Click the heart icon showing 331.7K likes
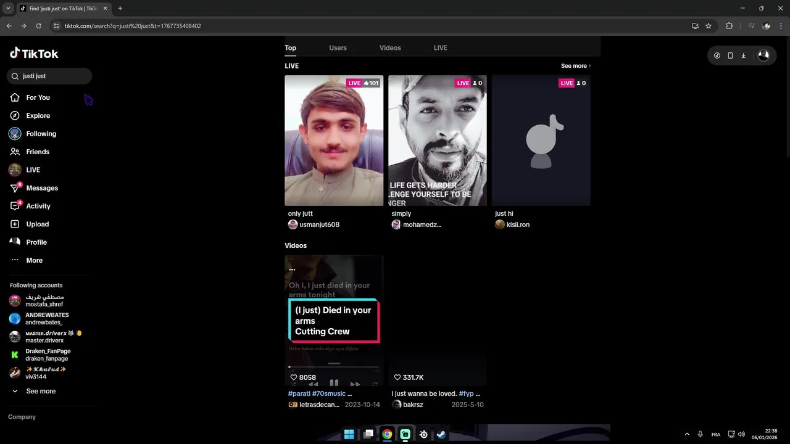The width and height of the screenshot is (790, 444). pyautogui.click(x=397, y=377)
